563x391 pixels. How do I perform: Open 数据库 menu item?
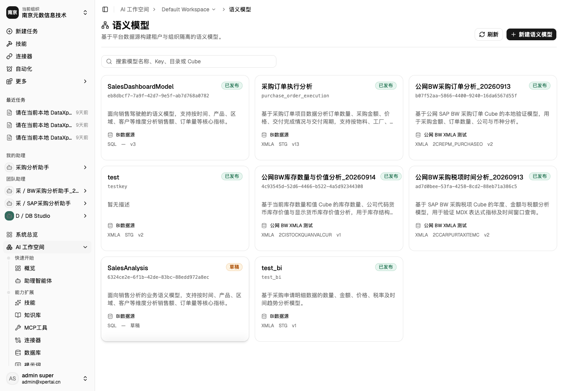pos(52,353)
